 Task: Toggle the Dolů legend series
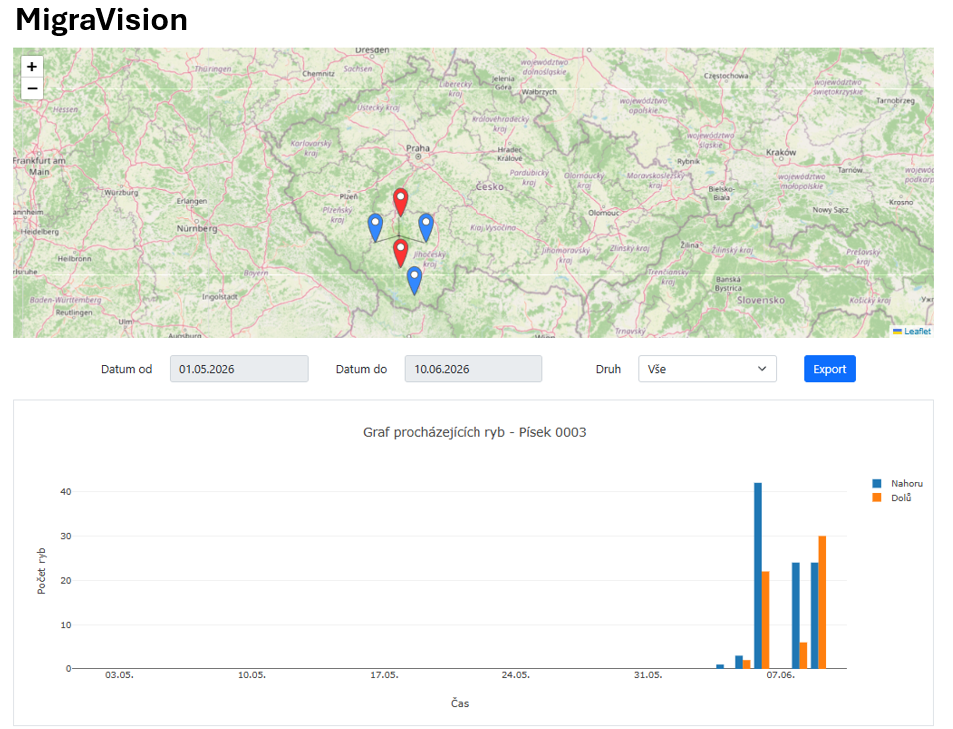892,498
